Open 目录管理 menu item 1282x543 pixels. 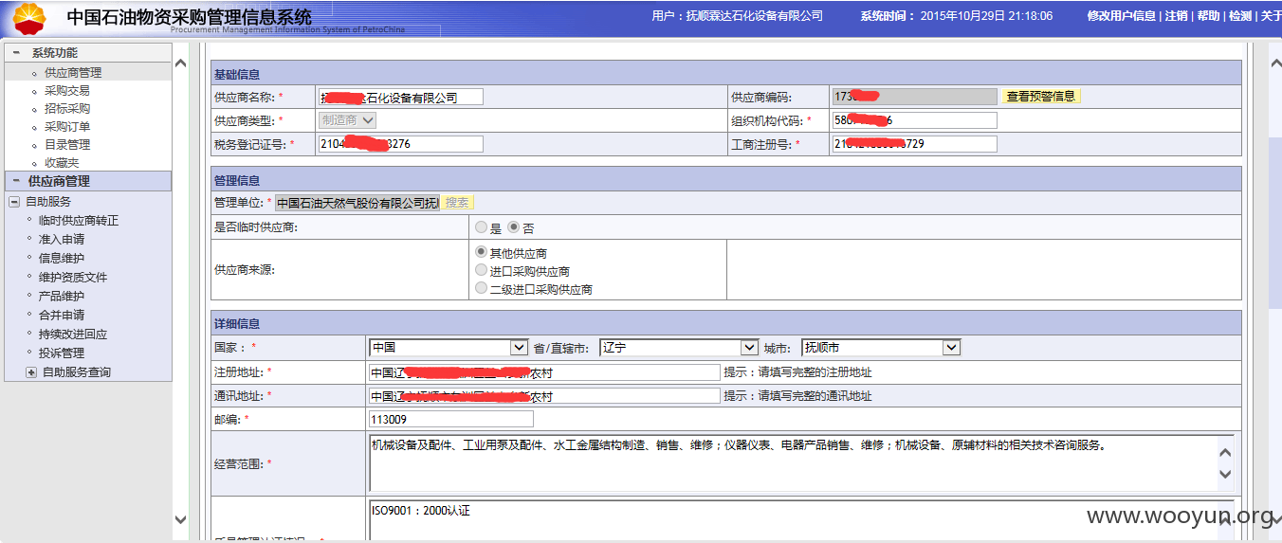[67, 144]
